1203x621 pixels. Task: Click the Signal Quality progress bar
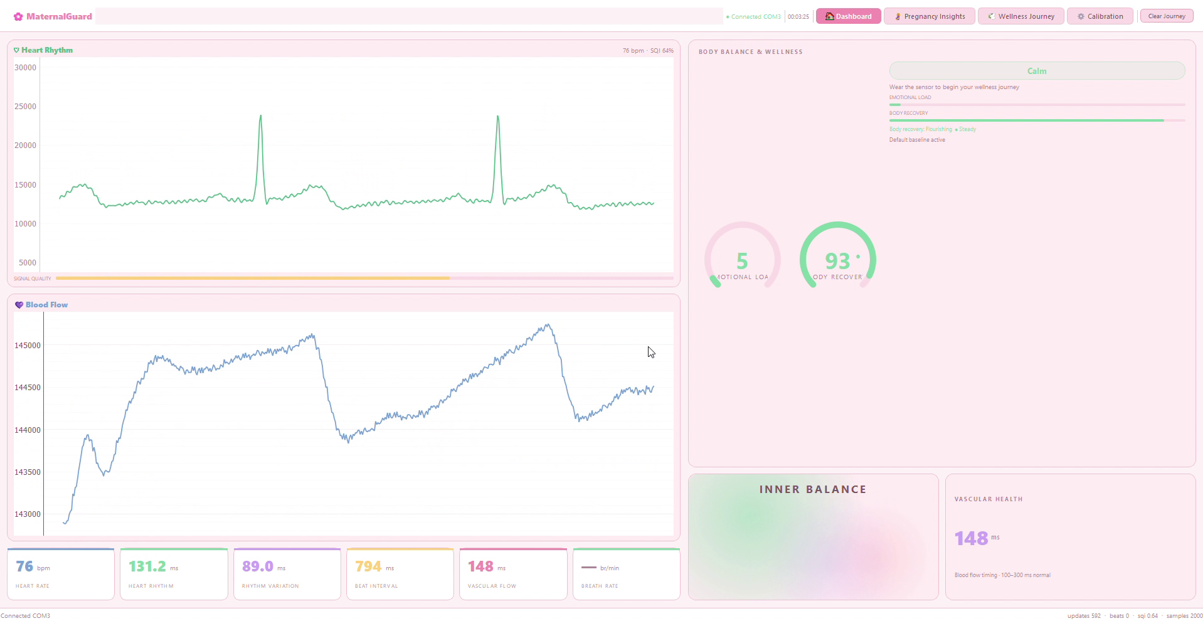pos(364,278)
